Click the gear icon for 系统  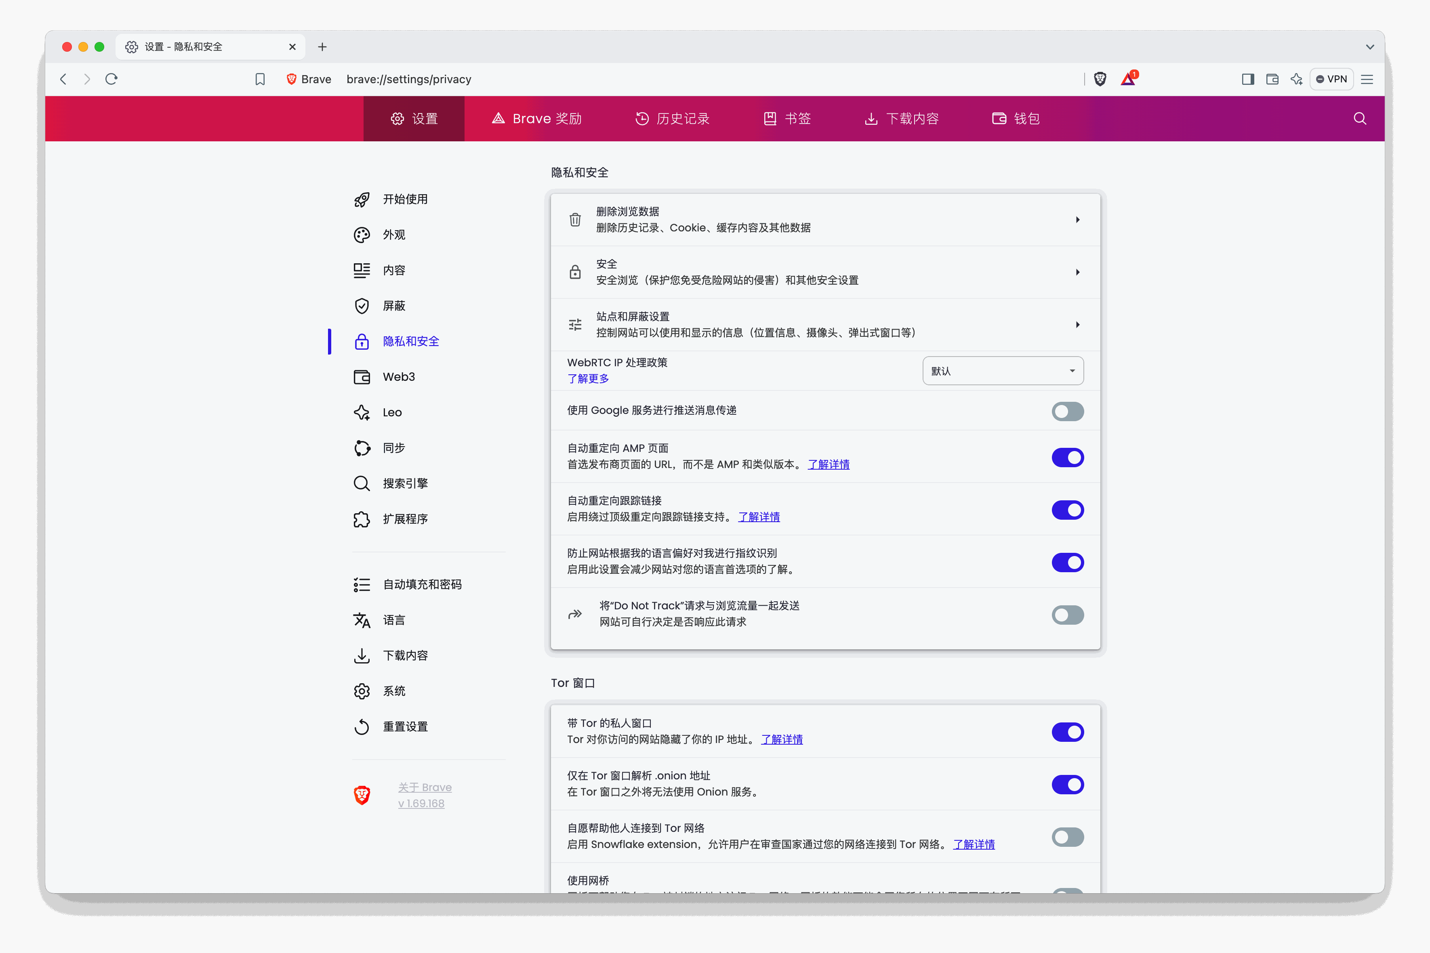pyautogui.click(x=362, y=691)
